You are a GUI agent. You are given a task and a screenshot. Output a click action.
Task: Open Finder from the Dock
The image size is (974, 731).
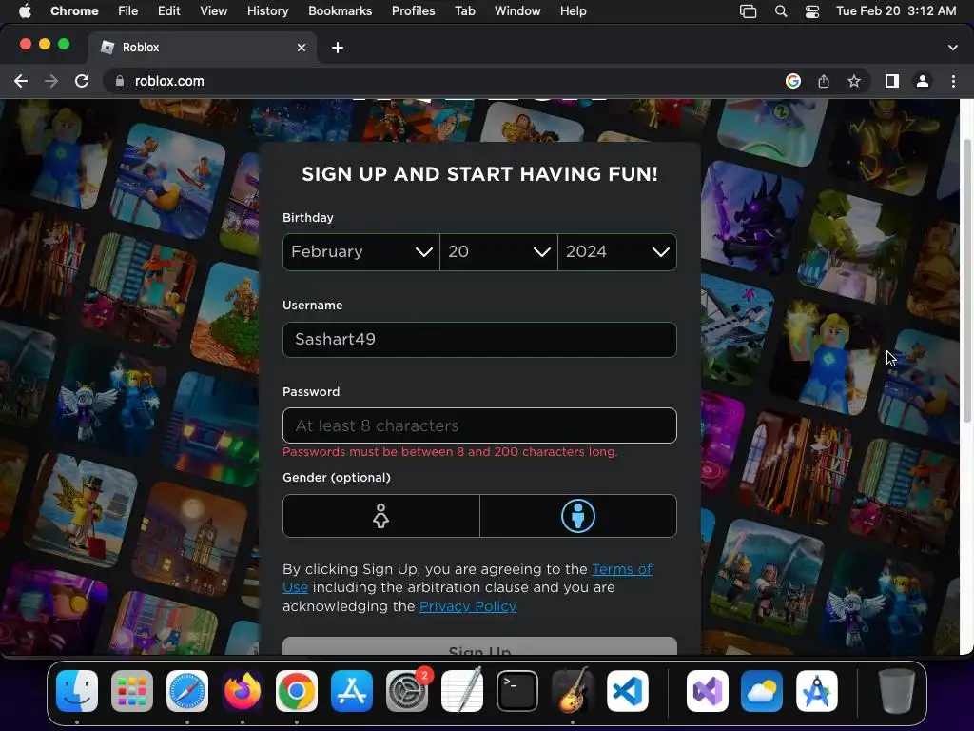[x=77, y=691]
